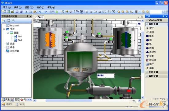Click the canvas horizontal scrollbar thumb
Viewport: 169px width, 111px height.
click(x=69, y=101)
